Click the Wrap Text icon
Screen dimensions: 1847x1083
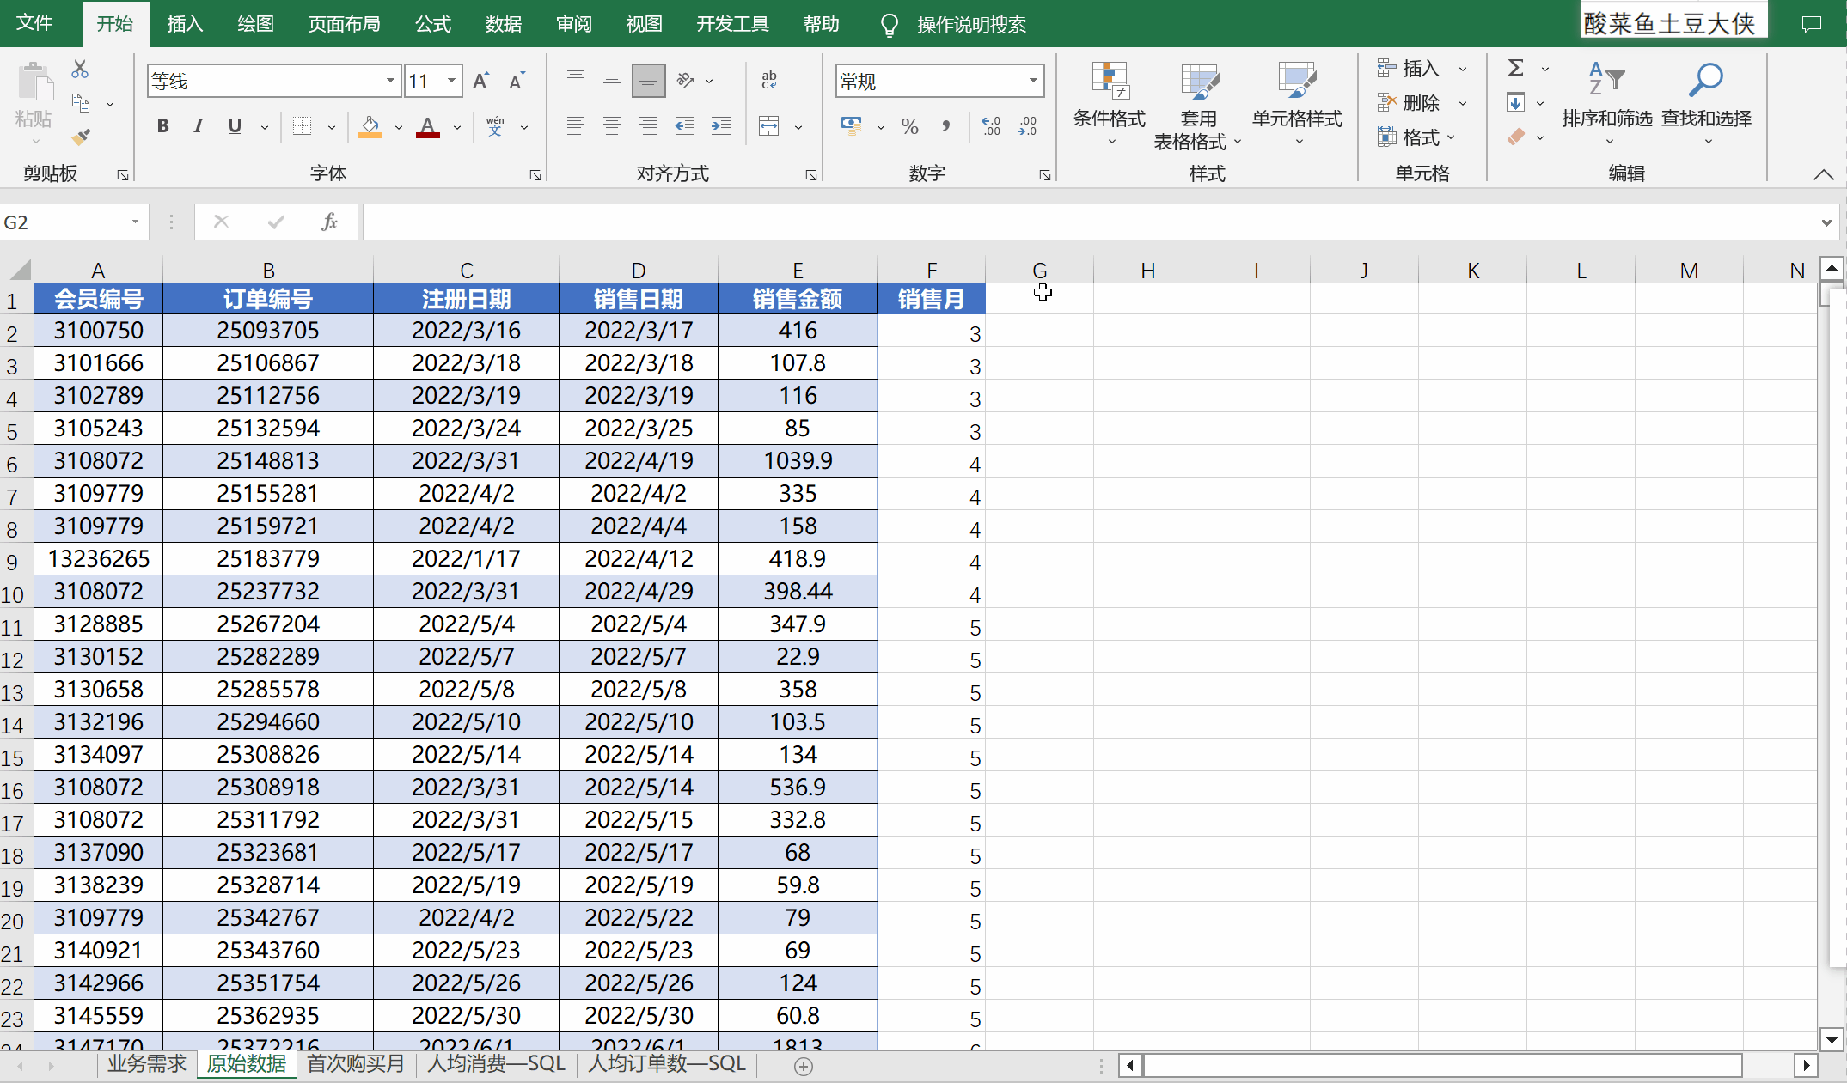[769, 80]
